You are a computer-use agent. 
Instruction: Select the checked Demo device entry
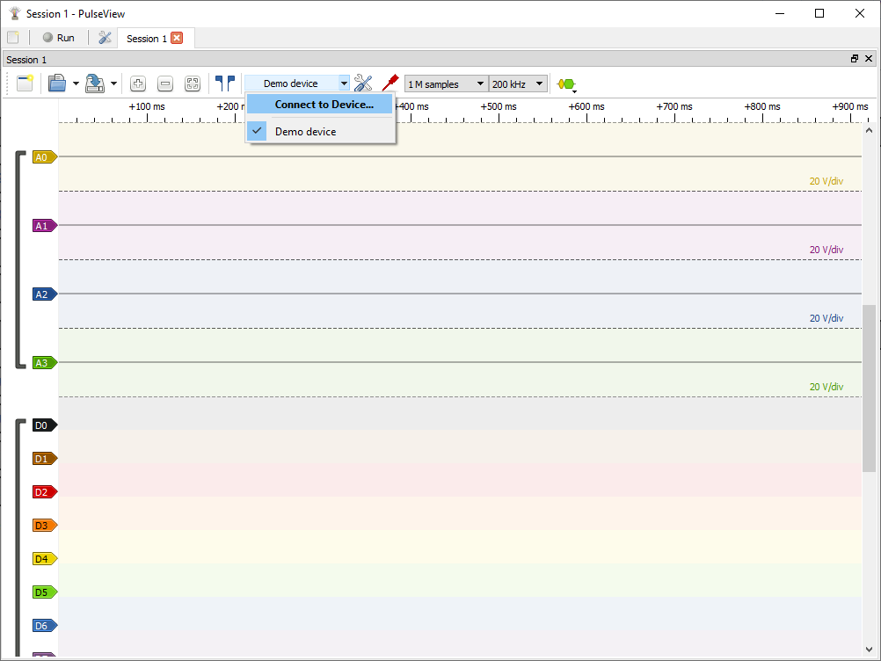[x=305, y=132]
